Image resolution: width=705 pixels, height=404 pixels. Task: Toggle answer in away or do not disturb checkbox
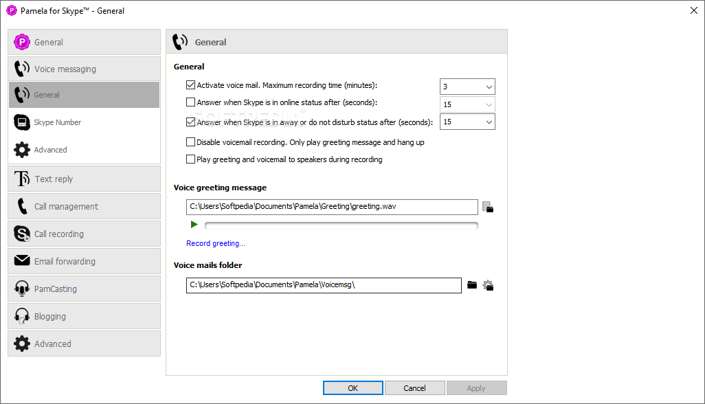190,122
